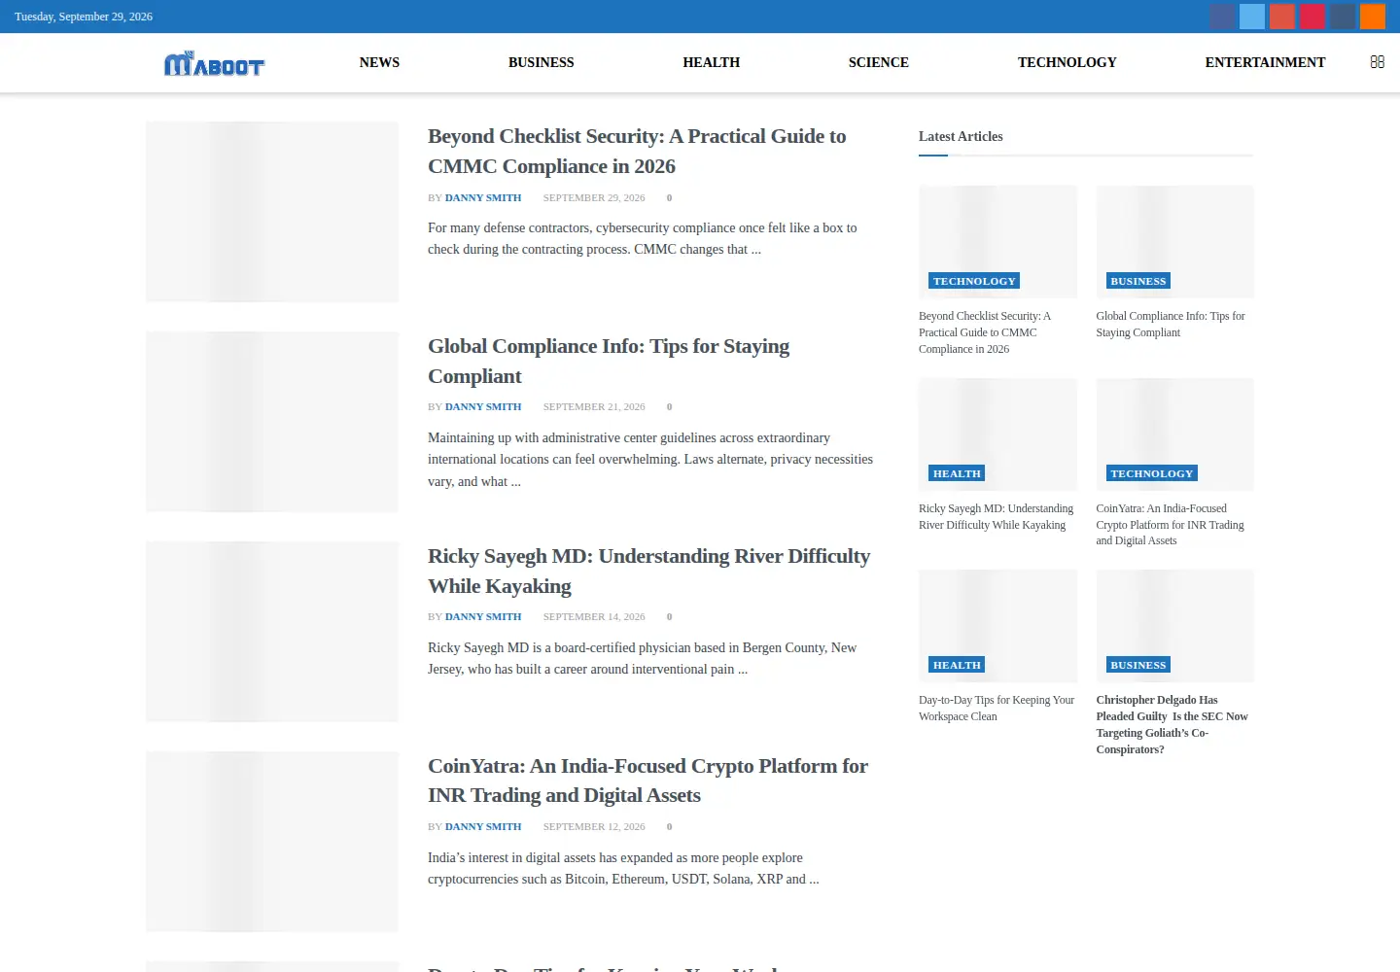Image resolution: width=1400 pixels, height=972 pixels.
Task: Open Technology badge on sidebar Beyond Checklist card
Action: click(974, 281)
